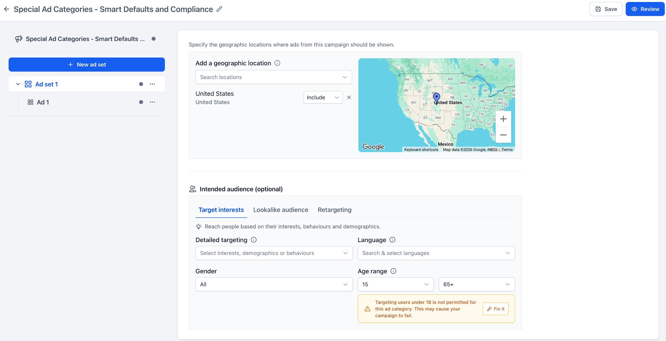Remove the United States location
Viewport: 666px width, 341px height.
[x=349, y=97]
